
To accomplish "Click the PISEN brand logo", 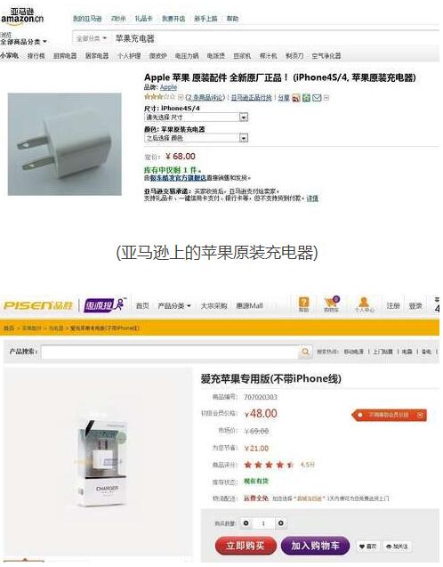I will point(38,305).
